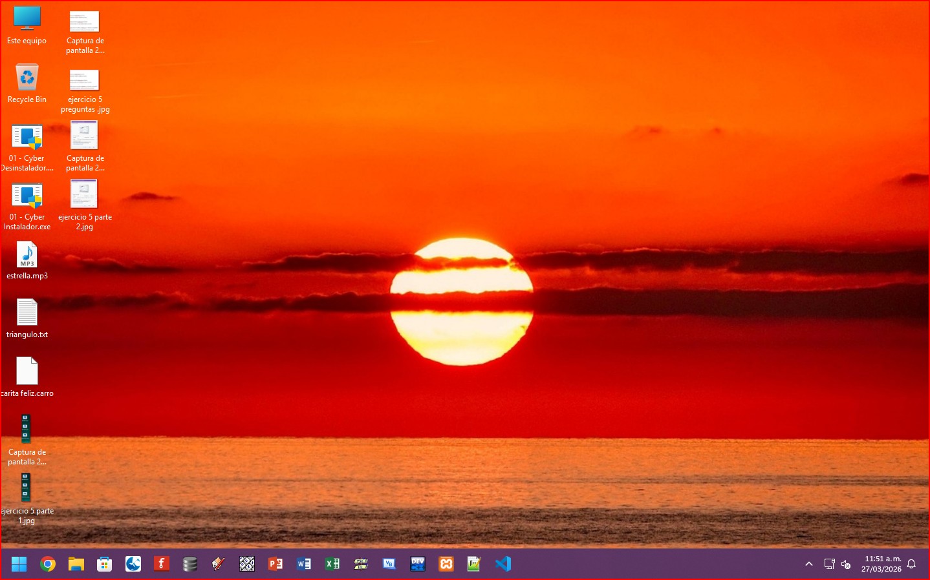This screenshot has width=930, height=580.
Task: Open the notifications bell in the taskbar
Action: tap(911, 564)
